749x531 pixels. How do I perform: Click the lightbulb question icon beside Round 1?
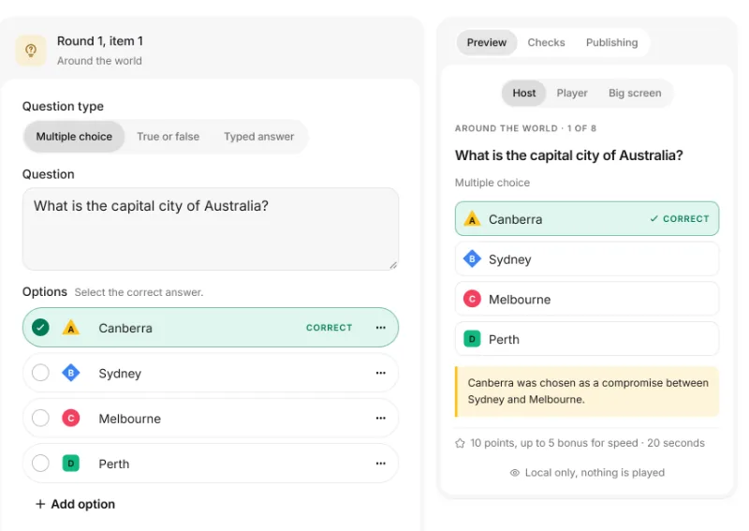click(x=31, y=51)
